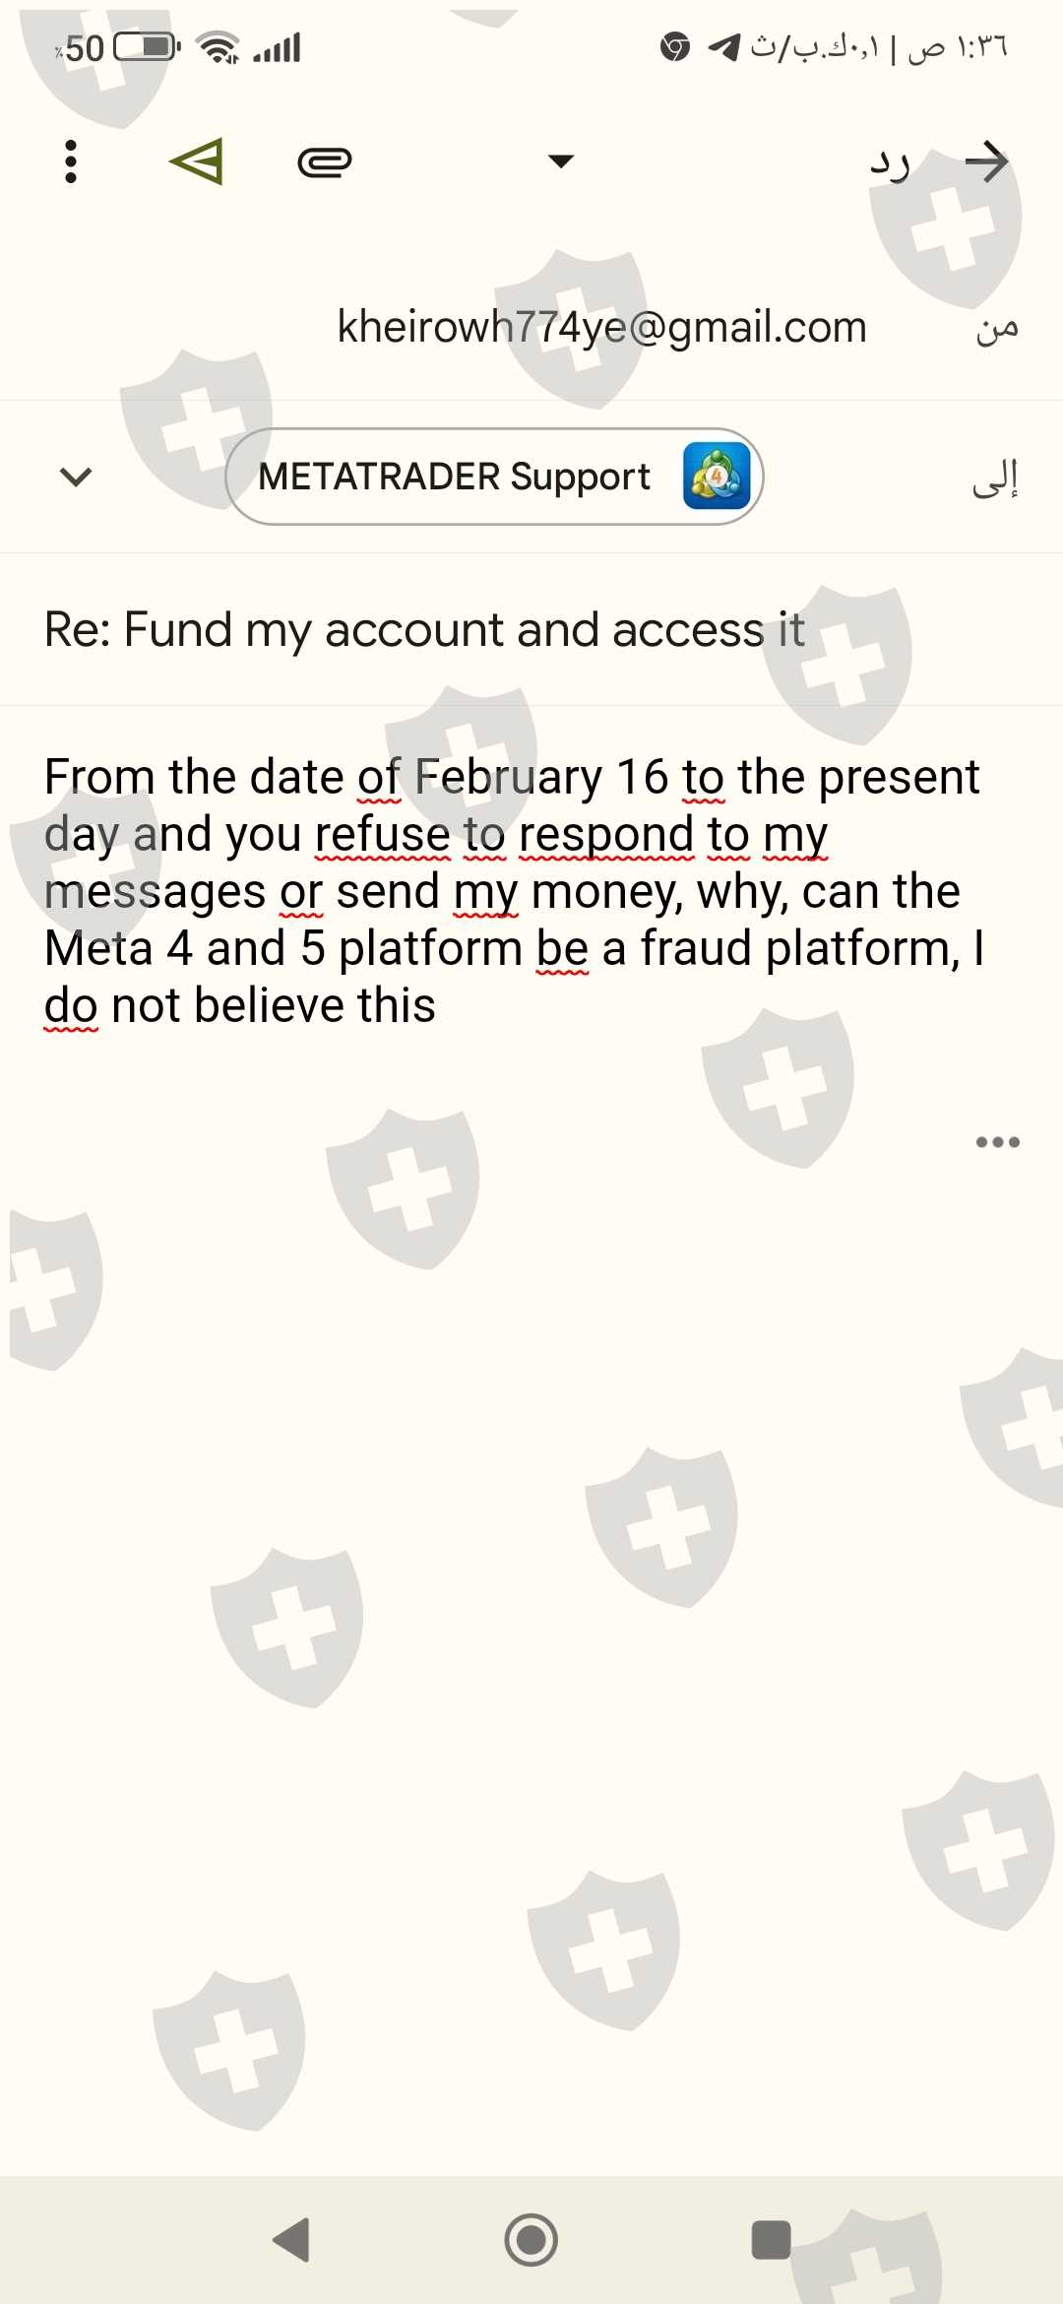Image resolution: width=1063 pixels, height=2304 pixels.
Task: Edit the subject "Re: Fund my account"
Action: tap(424, 630)
